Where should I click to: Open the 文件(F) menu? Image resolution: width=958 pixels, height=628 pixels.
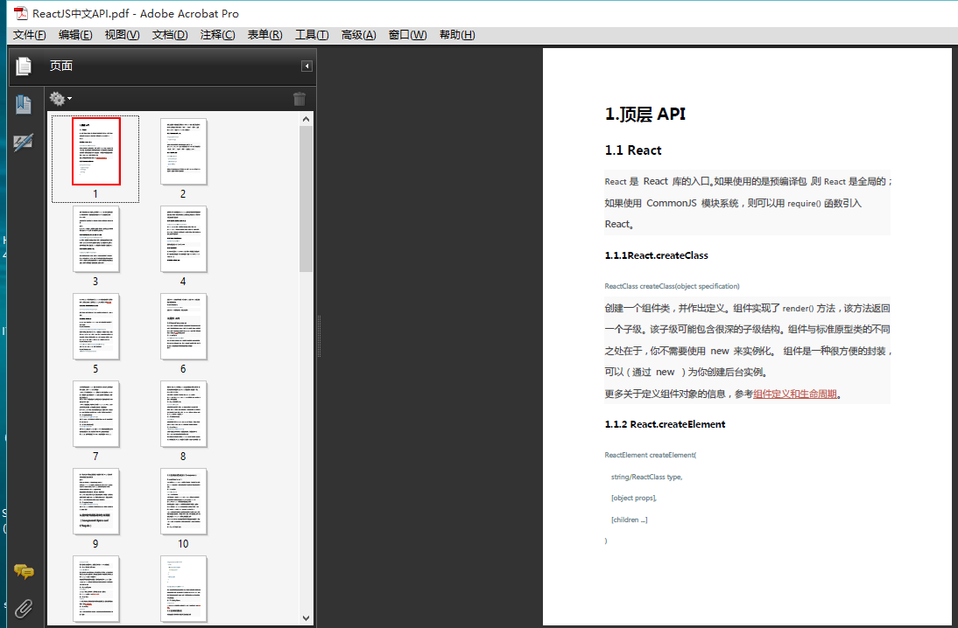(x=29, y=35)
